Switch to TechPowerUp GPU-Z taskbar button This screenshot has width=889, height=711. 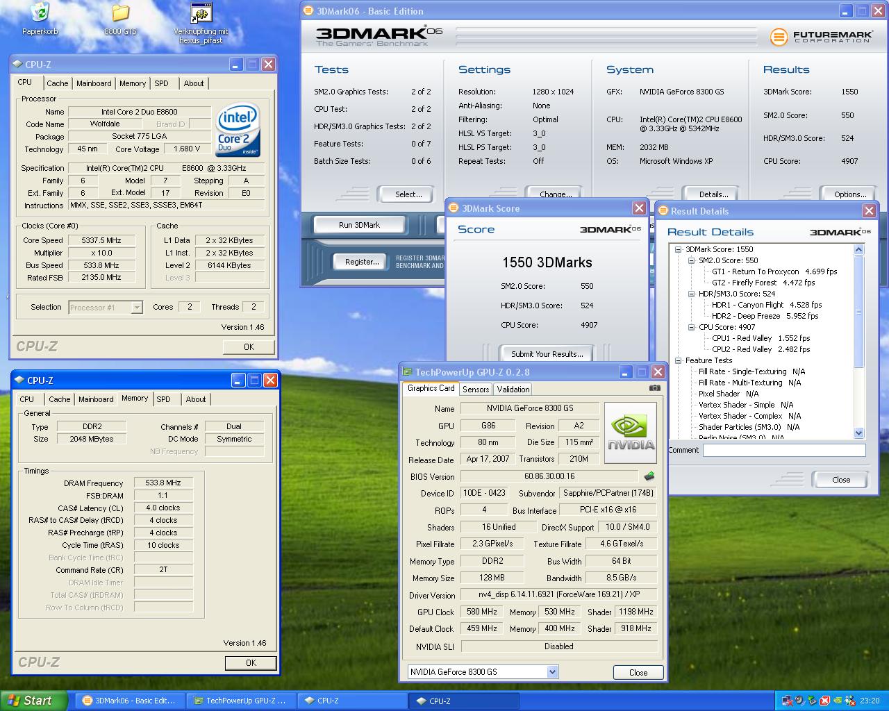(x=242, y=701)
